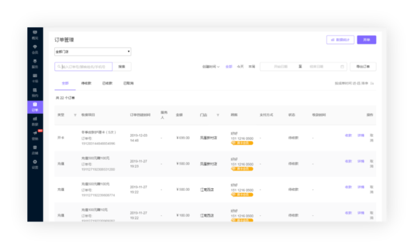Click the calendar icon in date range field
The image size is (417, 252).
pos(342,67)
